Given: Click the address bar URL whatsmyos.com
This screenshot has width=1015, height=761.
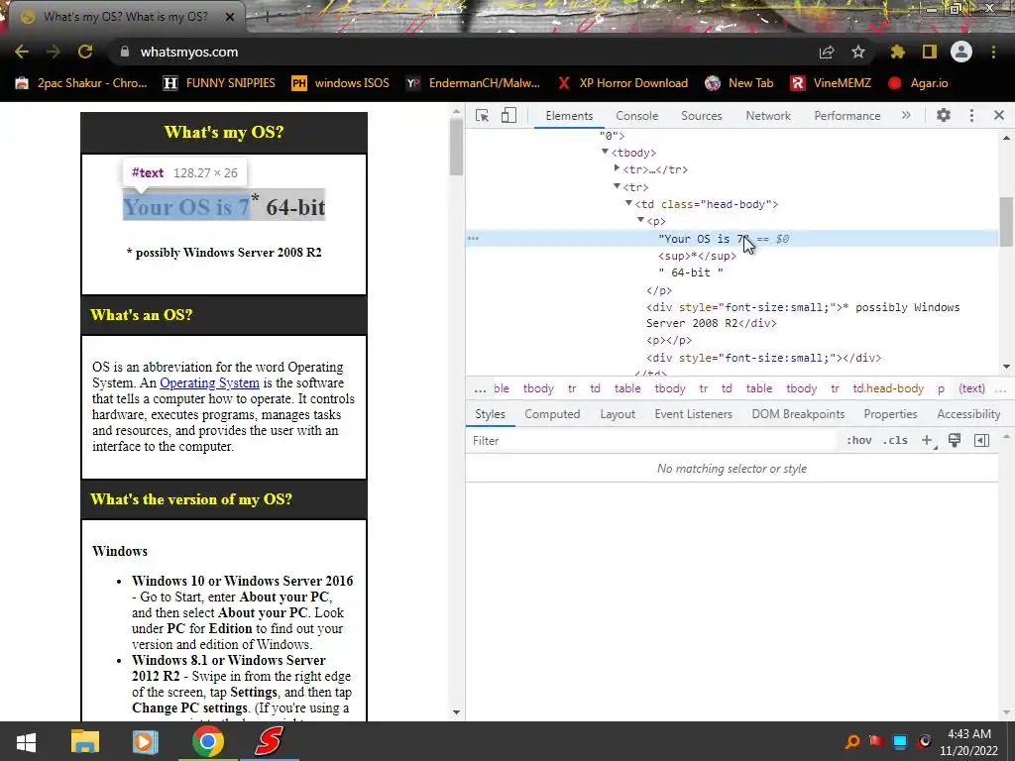Looking at the screenshot, I should 189,52.
